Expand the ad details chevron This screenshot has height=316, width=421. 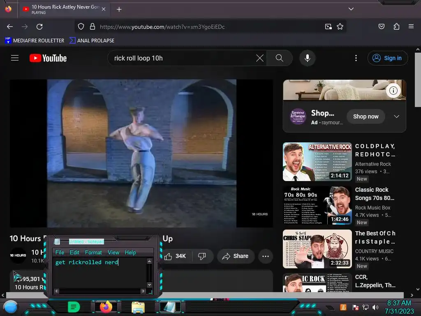pos(396,116)
